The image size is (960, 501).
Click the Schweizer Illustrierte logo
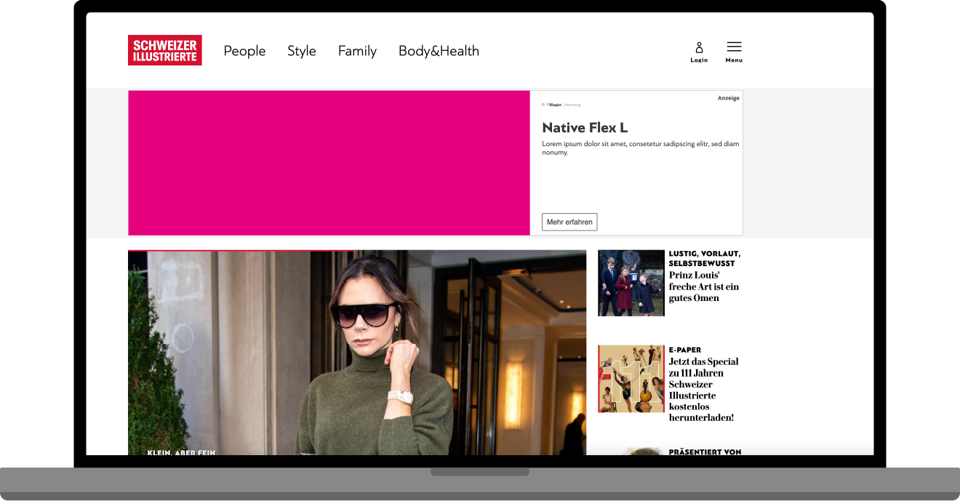[164, 49]
